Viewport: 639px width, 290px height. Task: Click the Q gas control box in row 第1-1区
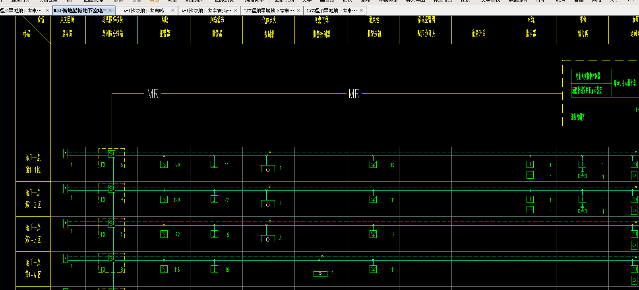[268, 169]
